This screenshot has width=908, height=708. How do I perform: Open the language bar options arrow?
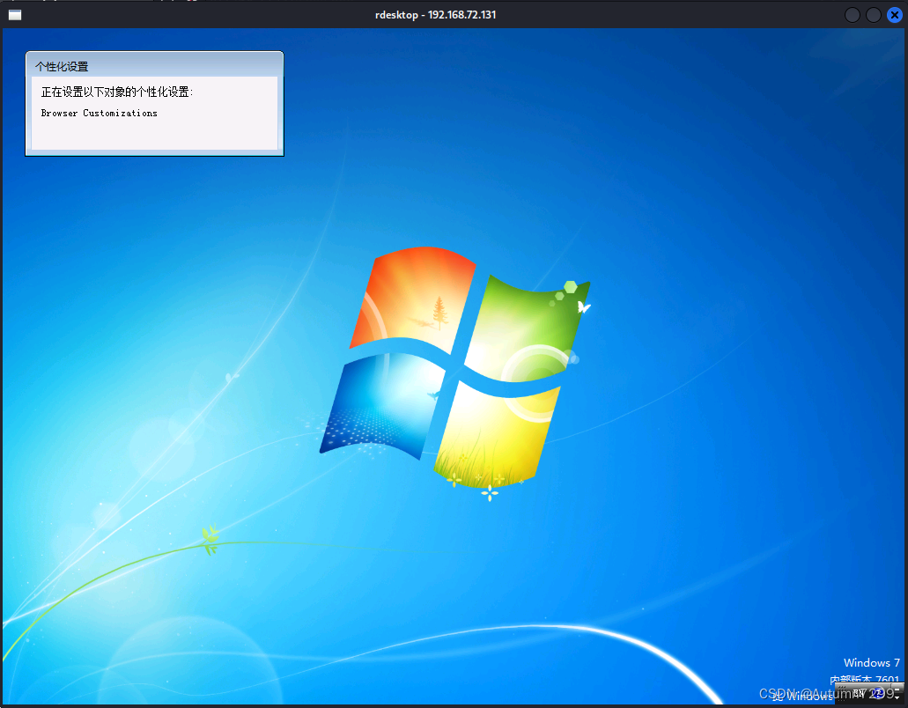point(897,697)
